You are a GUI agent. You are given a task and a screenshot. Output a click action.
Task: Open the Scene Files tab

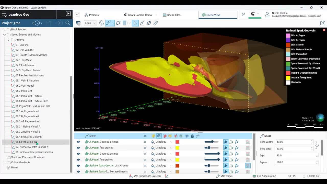coord(171,15)
